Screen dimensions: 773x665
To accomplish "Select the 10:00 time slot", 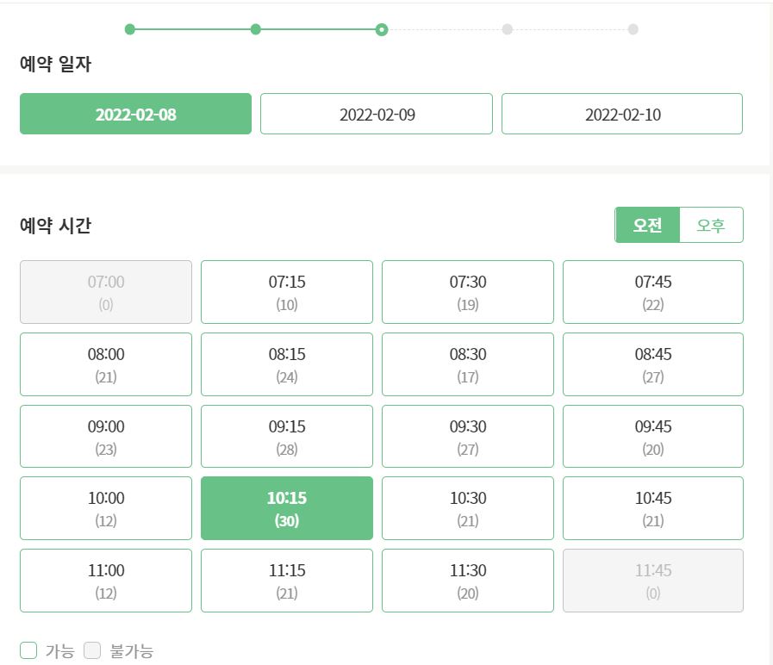I will pyautogui.click(x=106, y=508).
